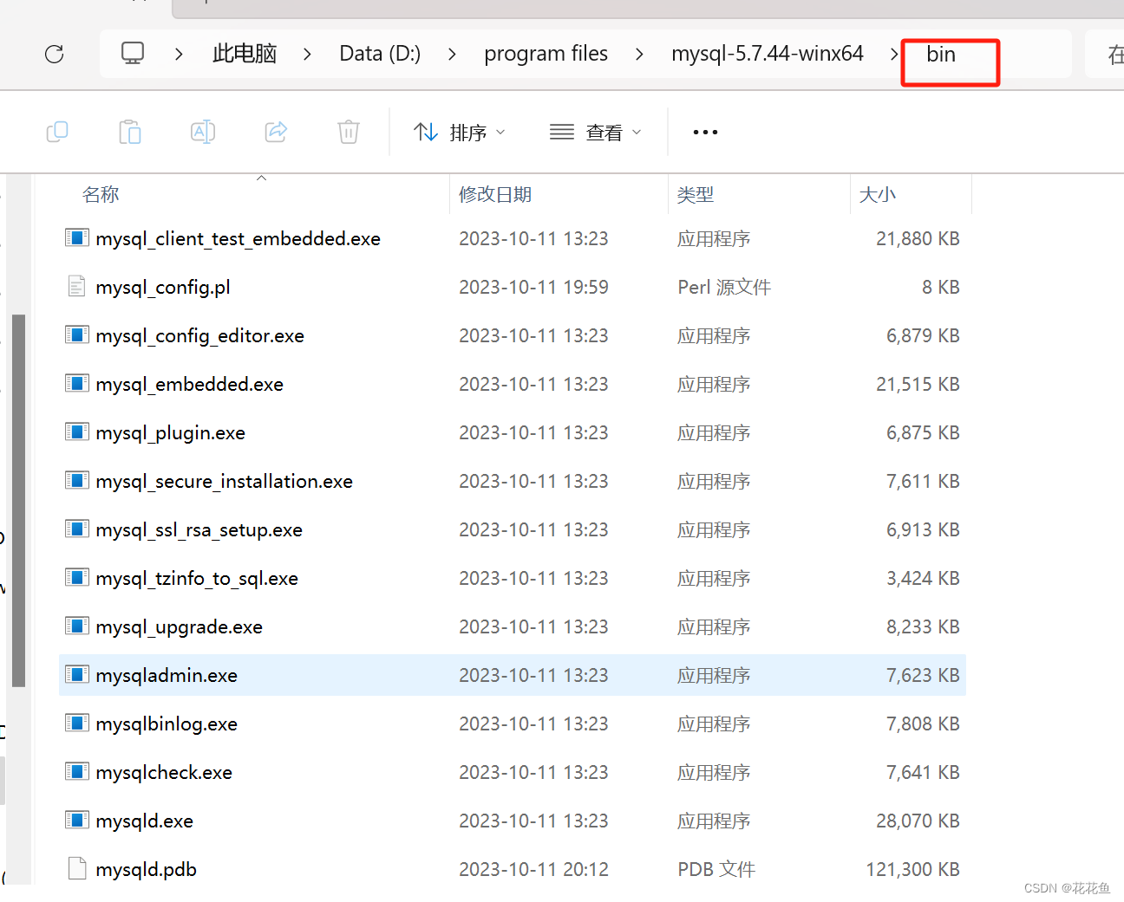Click the Delete trash icon
Viewport: 1124px width, 902px height.
coord(348,132)
